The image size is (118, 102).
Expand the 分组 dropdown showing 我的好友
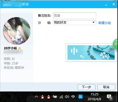click(75, 22)
